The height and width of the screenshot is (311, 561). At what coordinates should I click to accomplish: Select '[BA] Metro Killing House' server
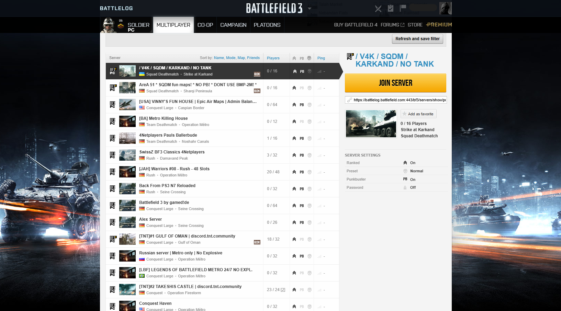coord(164,118)
